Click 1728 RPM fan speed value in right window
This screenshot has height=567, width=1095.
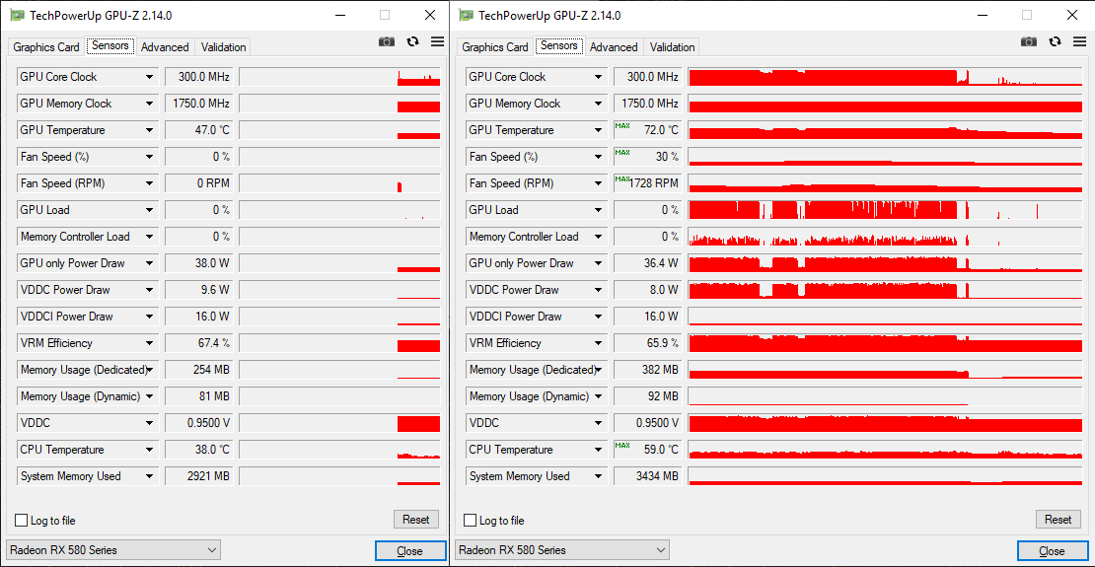[x=647, y=183]
